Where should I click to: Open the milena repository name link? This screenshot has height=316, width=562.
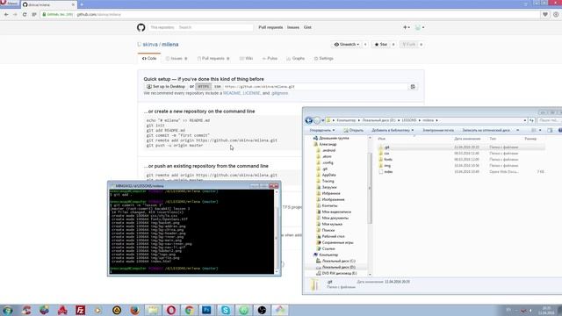169,45
